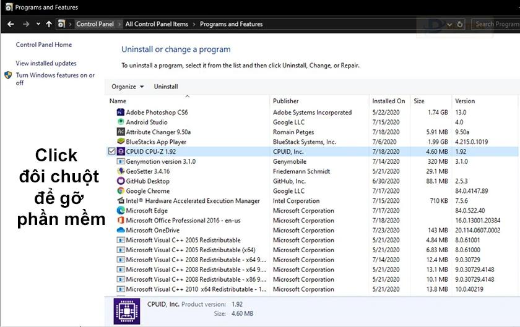Screen dimensions: 520x327
Task: Click the Android Studio program icon
Action: [121, 122]
